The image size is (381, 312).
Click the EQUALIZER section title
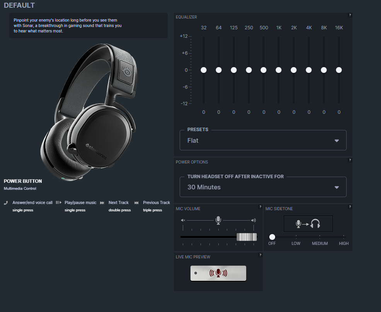click(x=186, y=17)
